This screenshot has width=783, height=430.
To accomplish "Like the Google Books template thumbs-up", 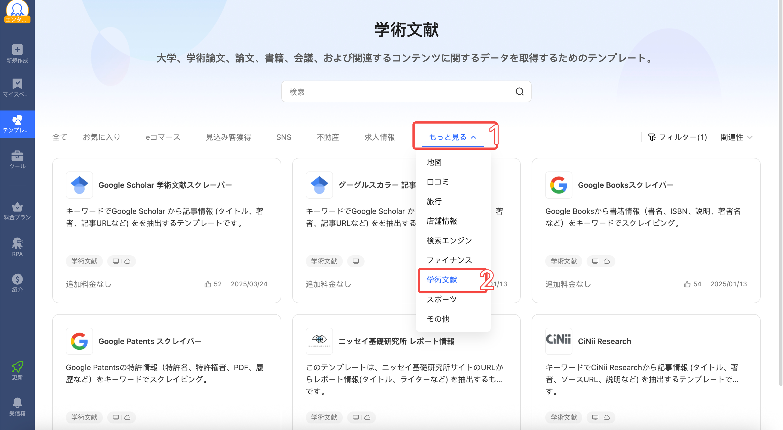I will click(687, 284).
